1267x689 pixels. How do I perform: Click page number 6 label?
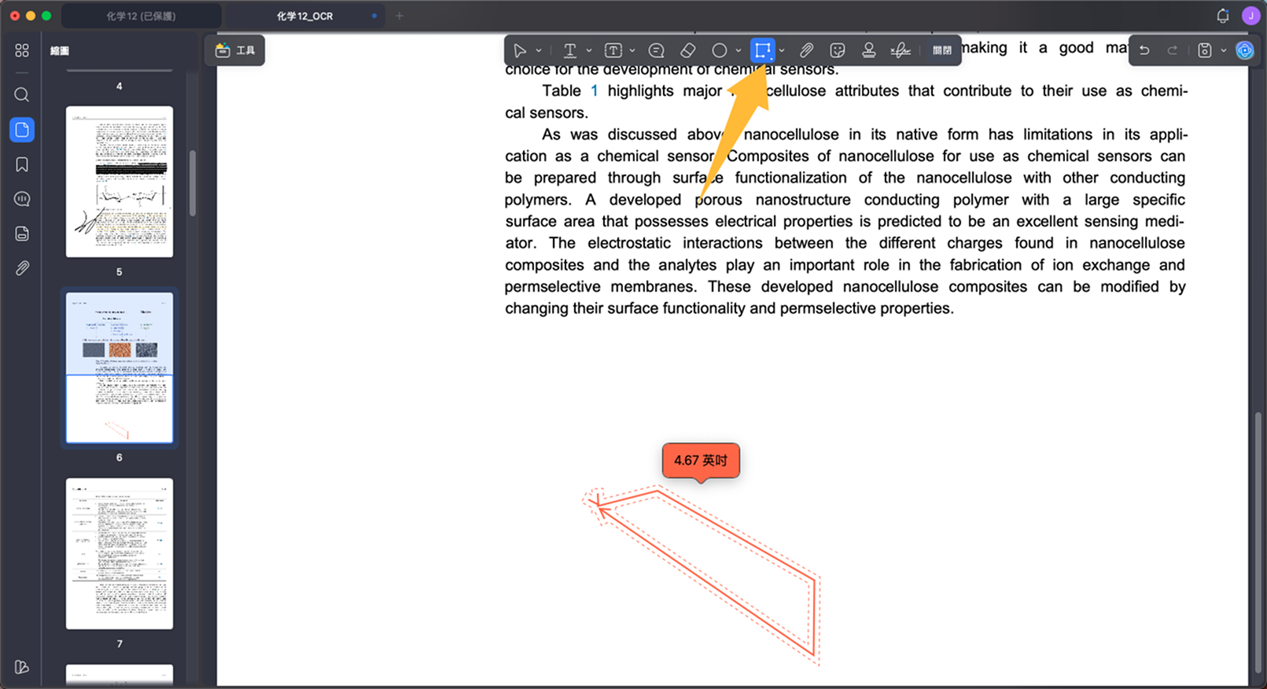point(120,457)
